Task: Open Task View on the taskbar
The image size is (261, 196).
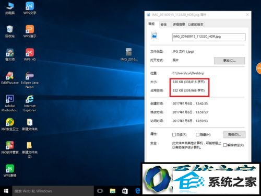Action: coord(100,191)
